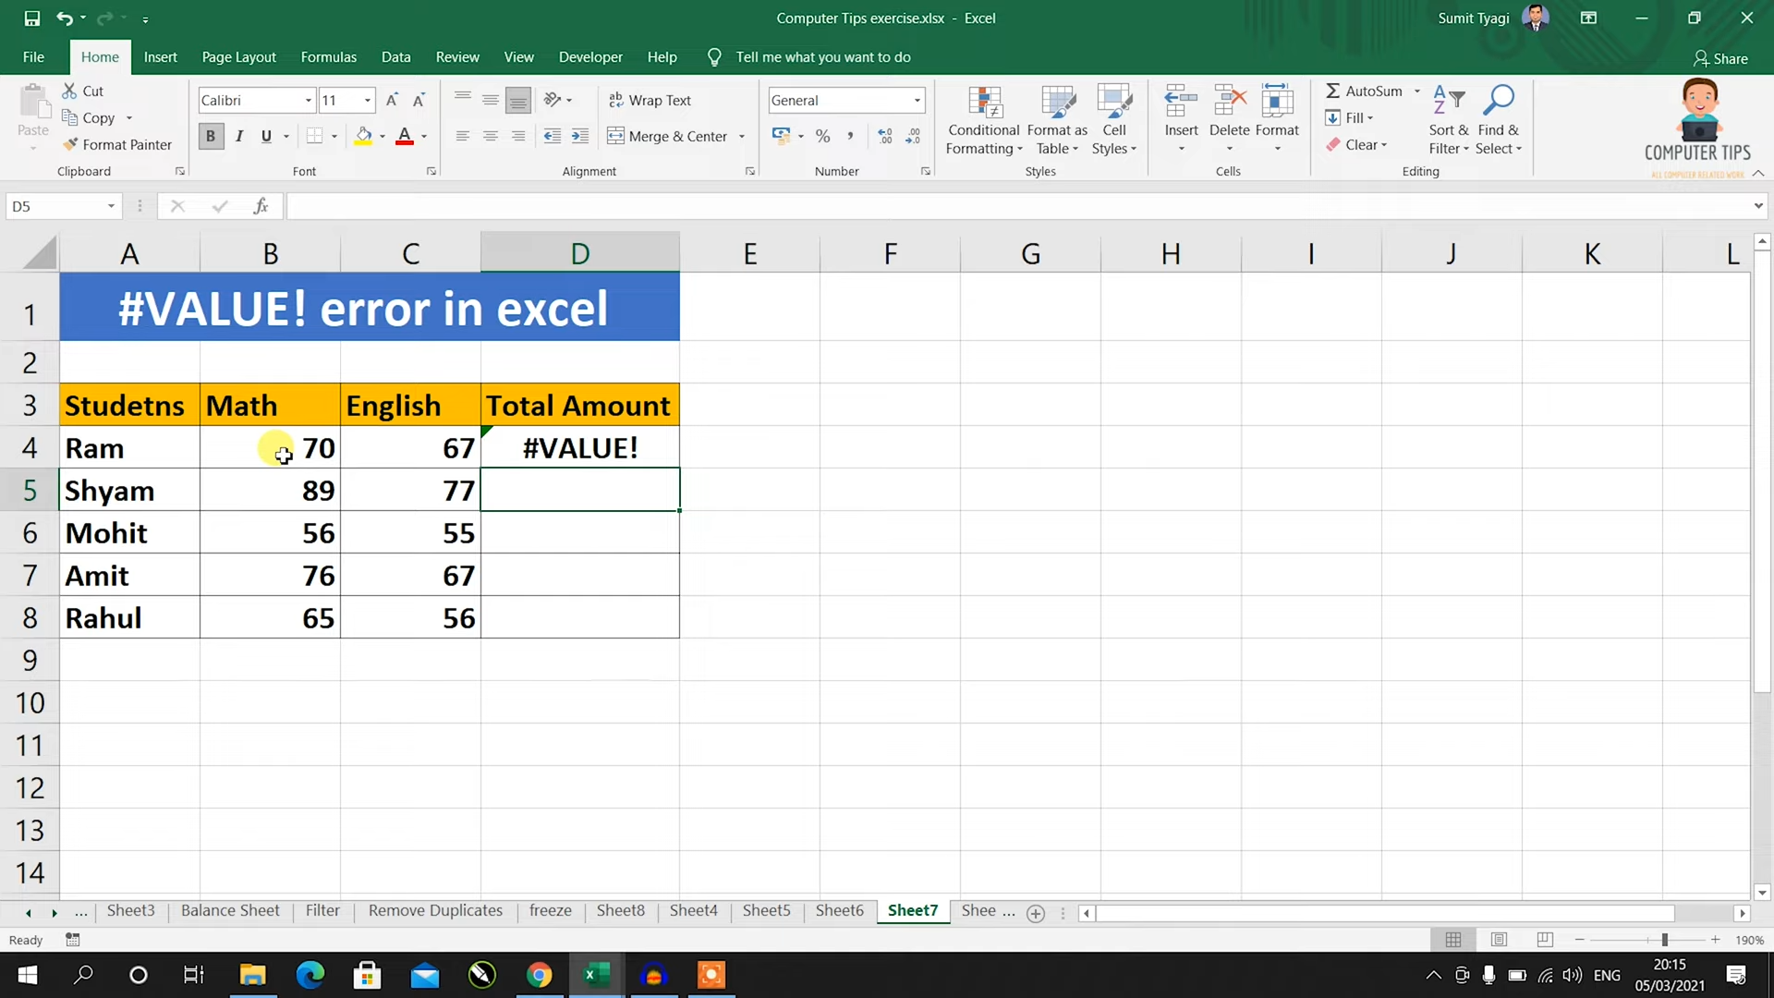The image size is (1774, 998).
Task: Open the Insert ribbon tab
Action: point(161,56)
